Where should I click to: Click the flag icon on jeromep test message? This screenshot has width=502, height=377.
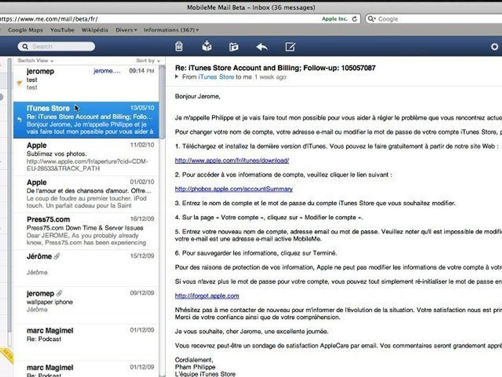tap(19, 83)
